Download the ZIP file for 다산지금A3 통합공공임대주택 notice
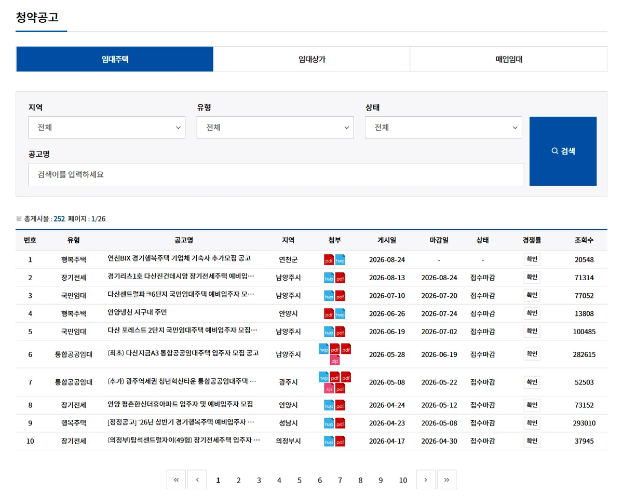The height and width of the screenshot is (496, 623). coord(335,360)
